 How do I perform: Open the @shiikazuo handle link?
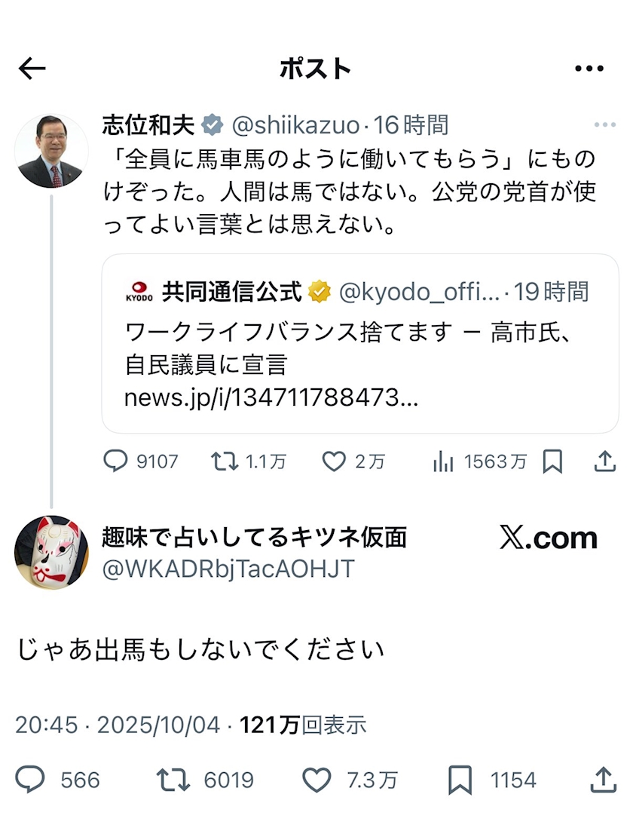coord(295,125)
